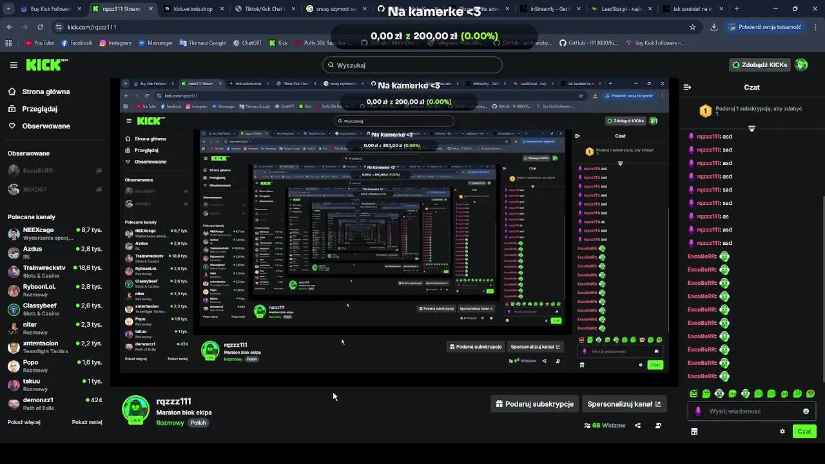Click the 68 Widzów viewer count
Viewport: 825px width, 464px height.
605,425
